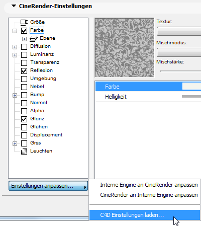201x227 pixels.
Task: Click the Farbe color swatch
Action: coord(191,86)
